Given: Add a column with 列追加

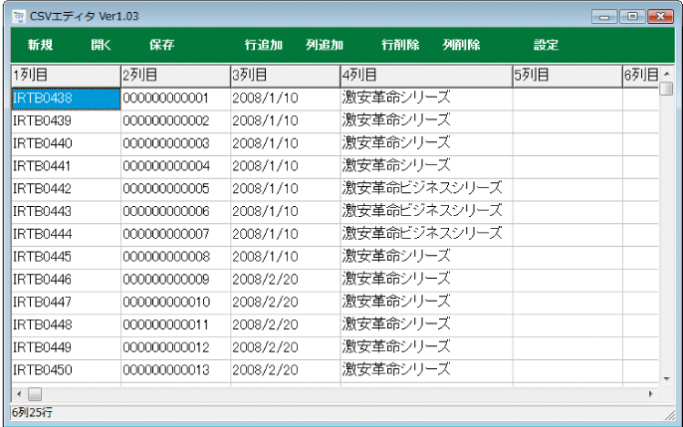Looking at the screenshot, I should click(x=325, y=45).
